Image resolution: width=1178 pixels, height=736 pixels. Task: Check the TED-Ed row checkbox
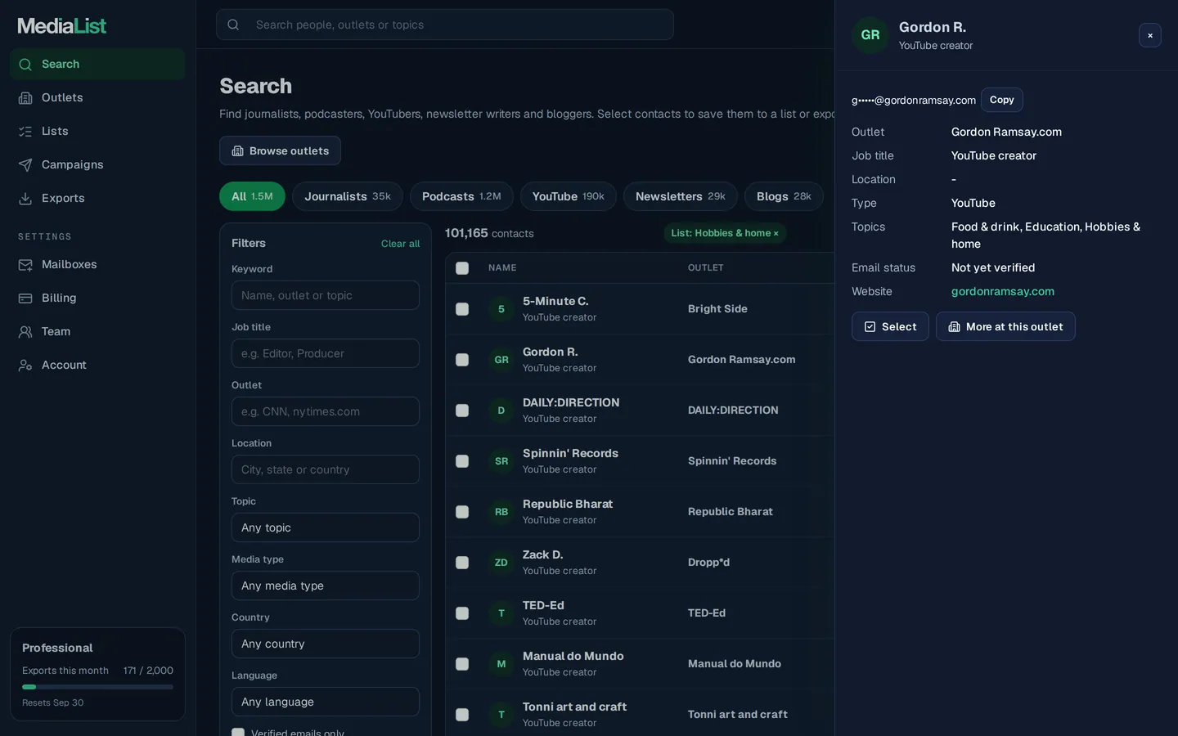point(462,613)
